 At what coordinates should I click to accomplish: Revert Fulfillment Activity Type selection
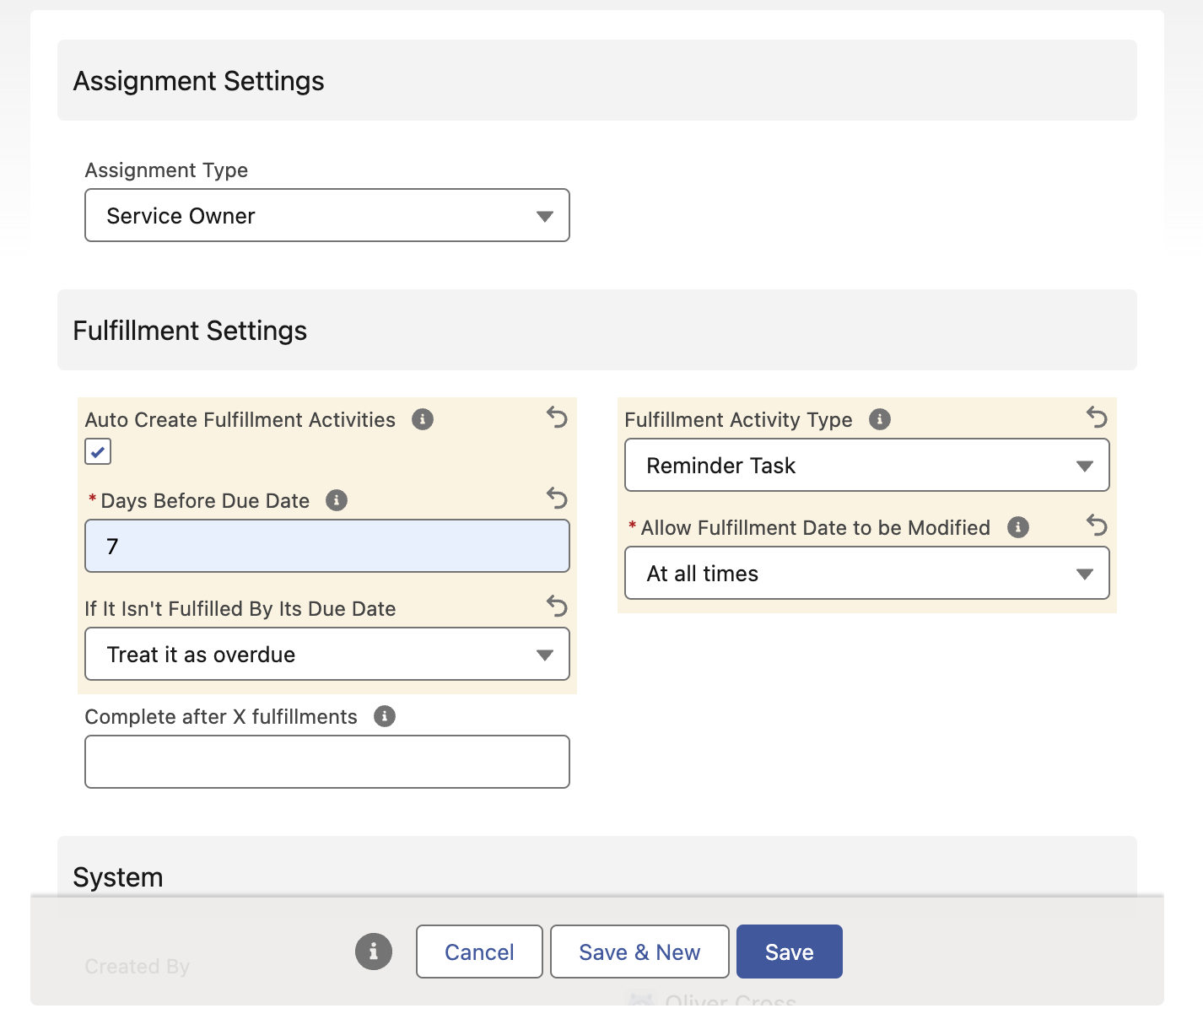point(1097,417)
